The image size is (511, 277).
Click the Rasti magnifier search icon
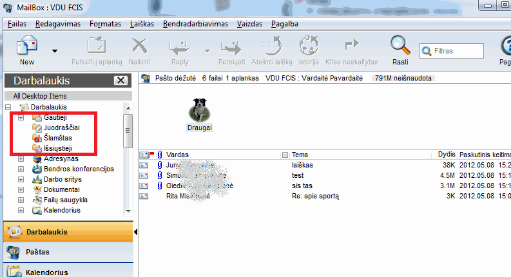coord(400,46)
